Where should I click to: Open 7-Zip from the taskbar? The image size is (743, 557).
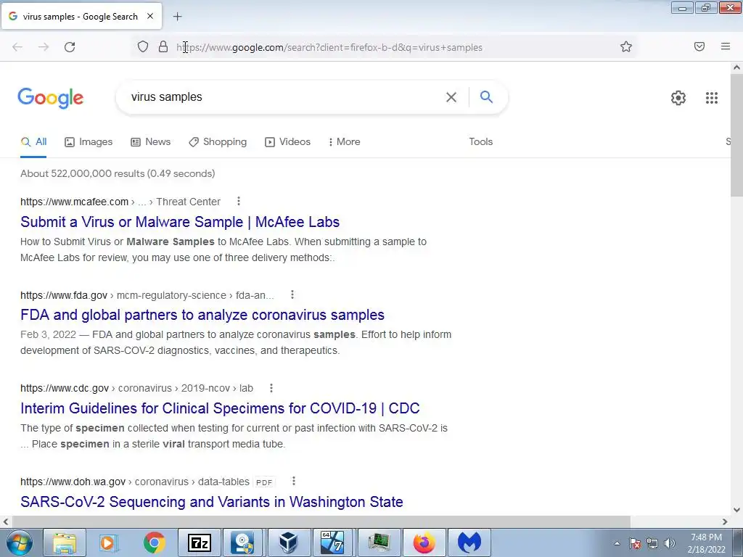click(x=199, y=542)
